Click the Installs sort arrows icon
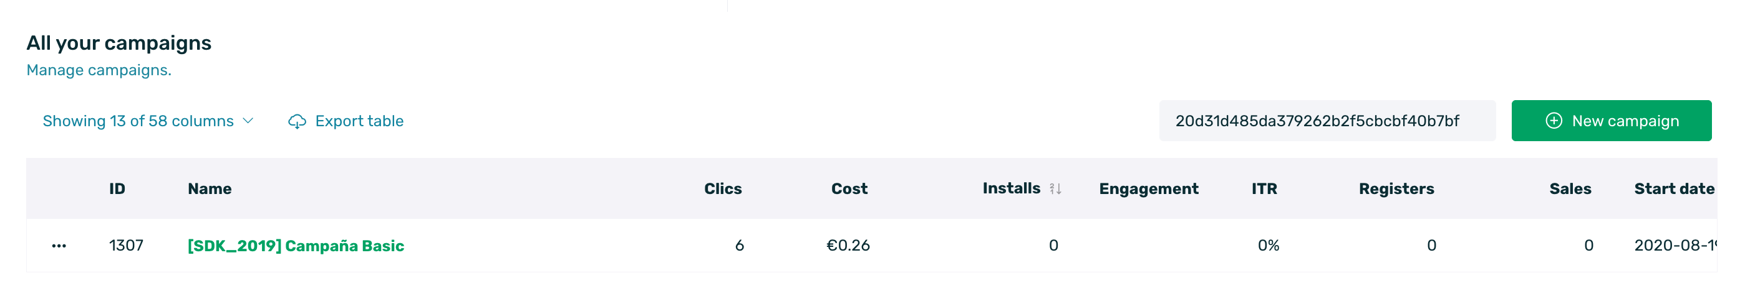 (x=1055, y=189)
